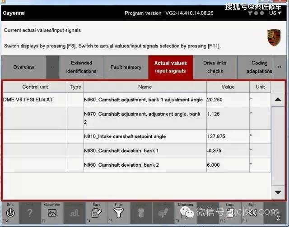The image size is (289, 227).
Task: Select the N030_Camshaft deviation, bank 1 row
Action: [x=137, y=151]
